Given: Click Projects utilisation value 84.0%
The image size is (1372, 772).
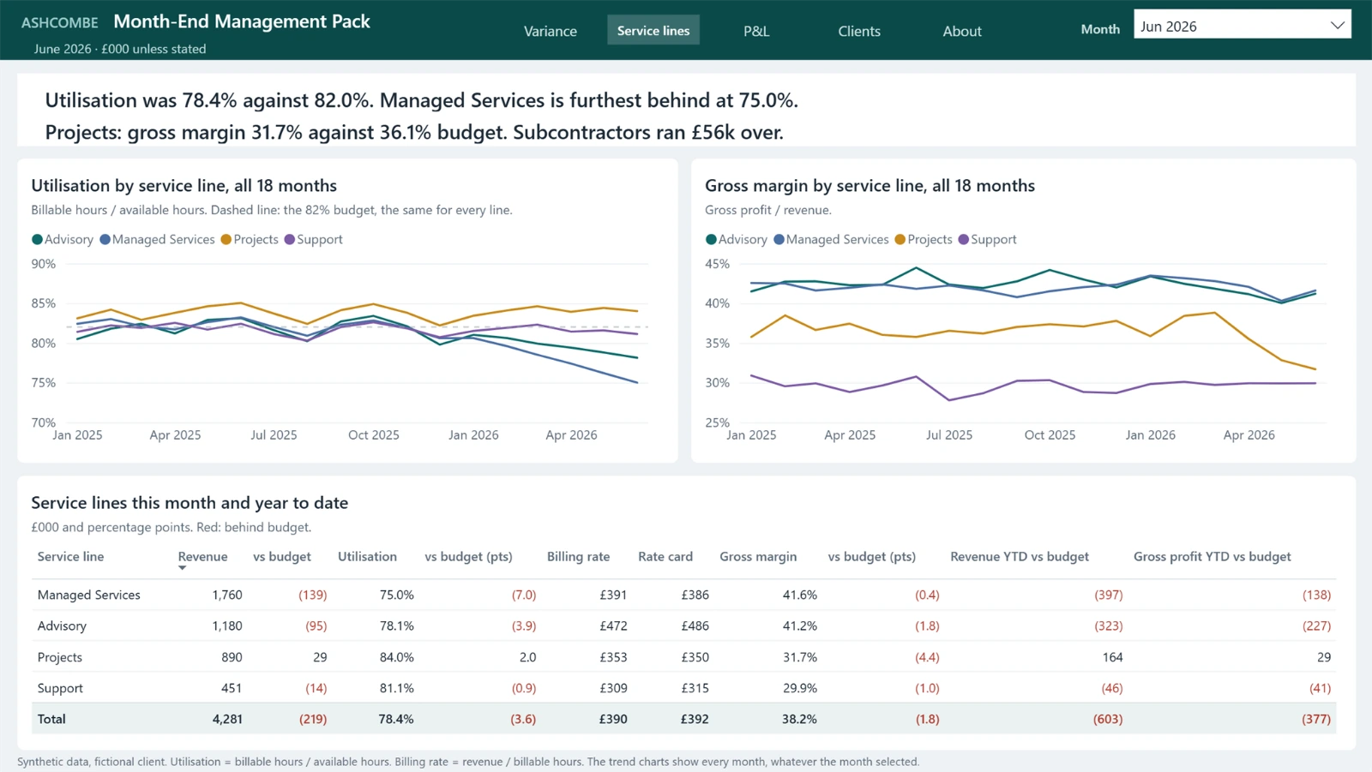Looking at the screenshot, I should tap(396, 657).
